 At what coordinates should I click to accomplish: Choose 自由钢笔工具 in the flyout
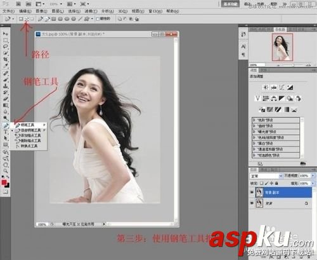click(29, 130)
